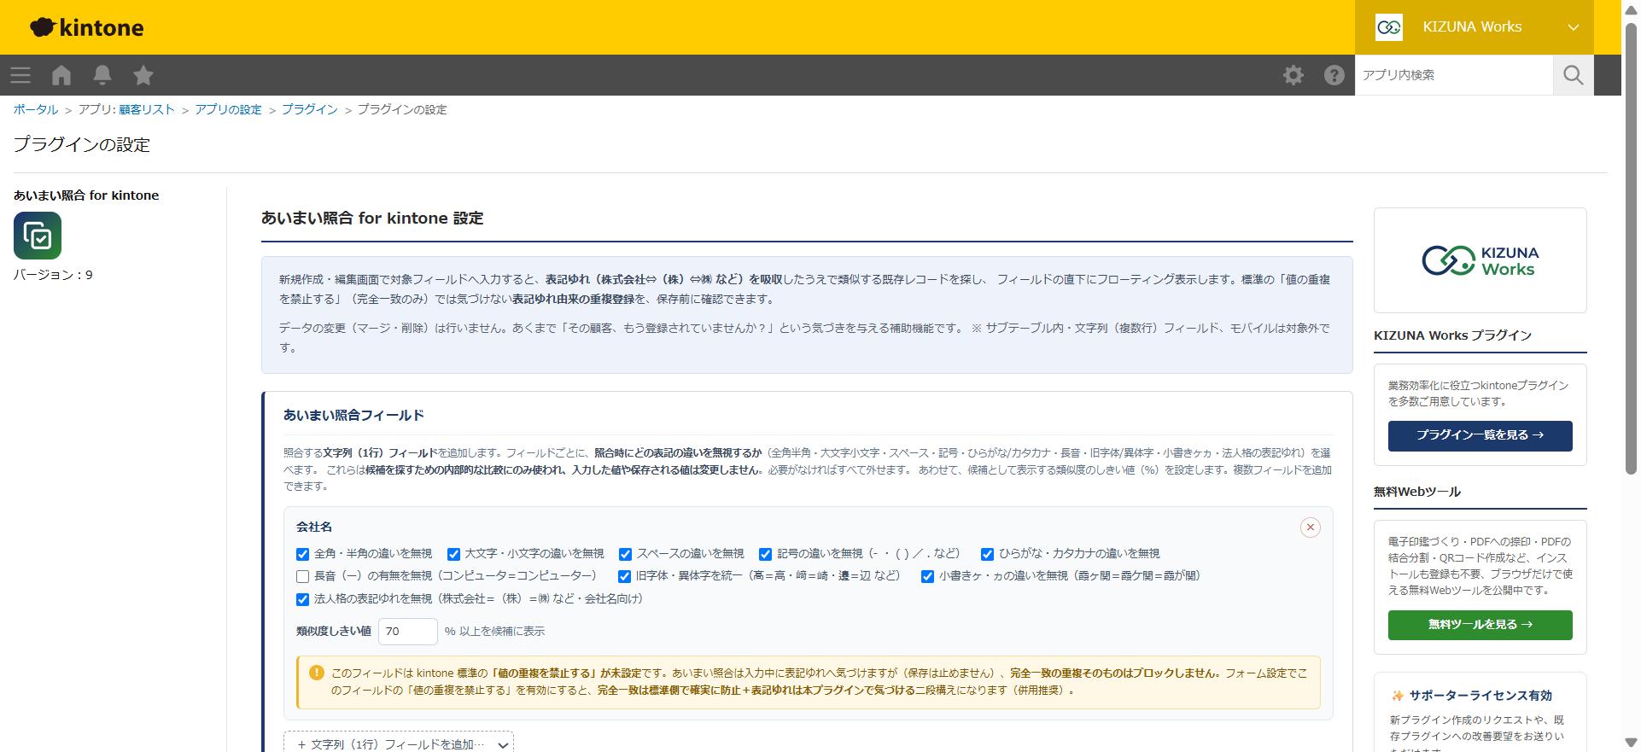Click the search magnifier button
Image resolution: width=1641 pixels, height=752 pixels.
[1574, 75]
